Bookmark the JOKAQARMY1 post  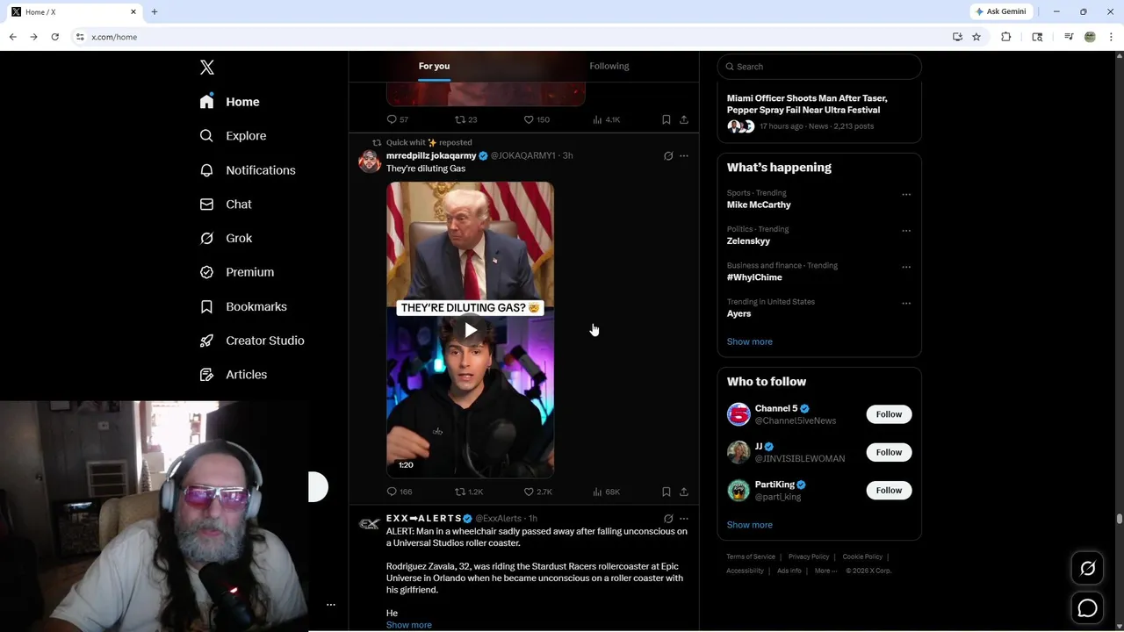click(666, 492)
